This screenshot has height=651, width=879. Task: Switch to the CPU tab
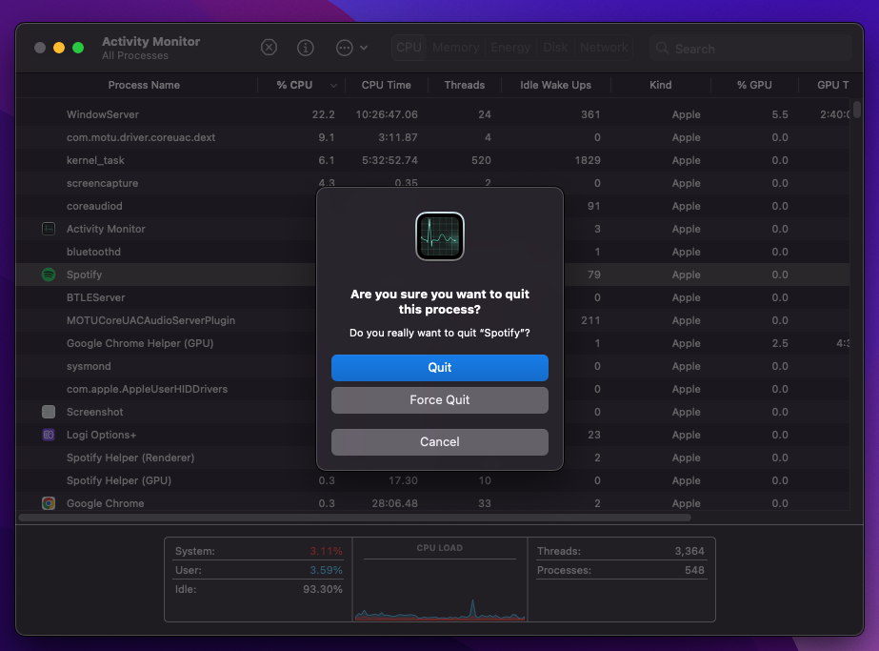[409, 48]
